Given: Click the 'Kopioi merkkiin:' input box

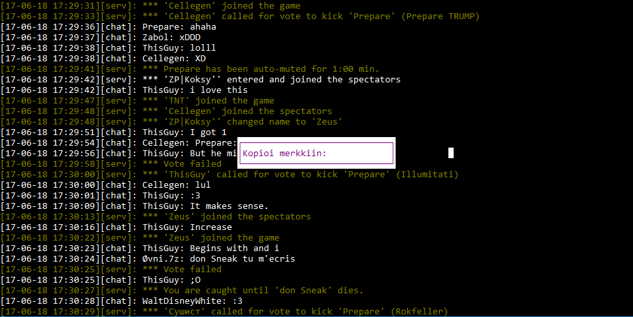Looking at the screenshot, I should [x=316, y=154].
